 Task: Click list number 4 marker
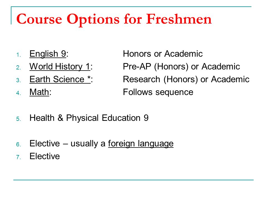coord(19,93)
